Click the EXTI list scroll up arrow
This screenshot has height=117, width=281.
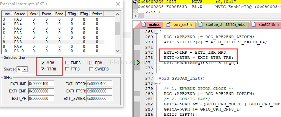117,14
